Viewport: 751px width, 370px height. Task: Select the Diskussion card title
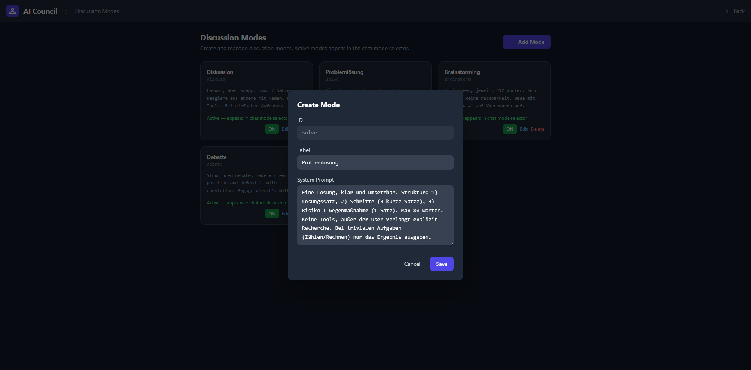220,72
